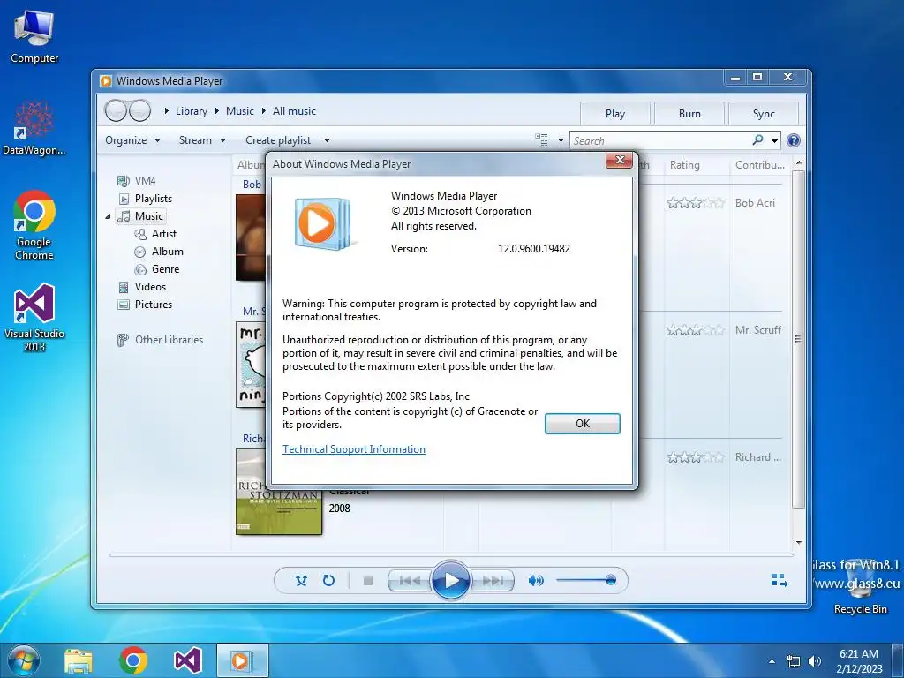Click the Search box in the library

point(660,140)
